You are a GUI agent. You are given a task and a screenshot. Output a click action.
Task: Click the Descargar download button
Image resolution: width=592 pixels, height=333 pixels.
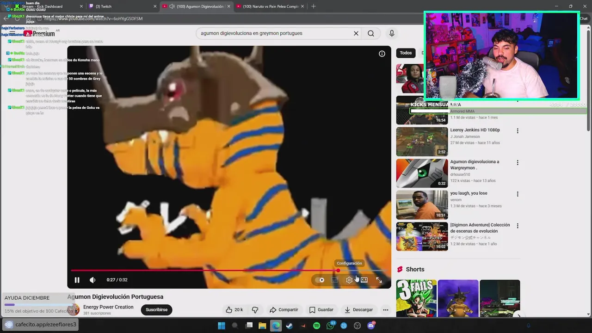click(x=359, y=310)
